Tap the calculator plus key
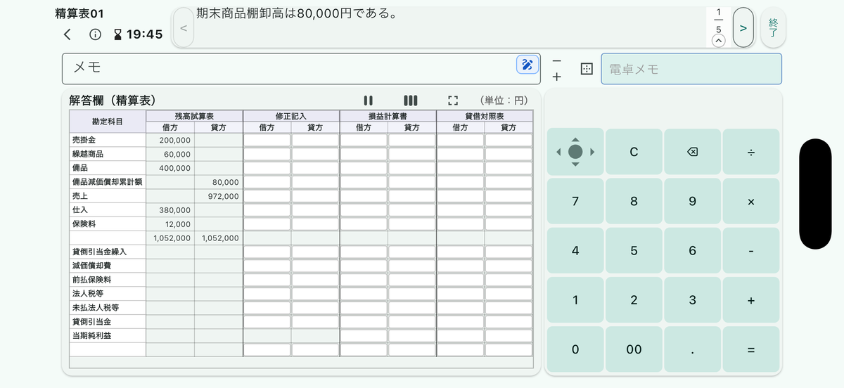 coord(751,300)
